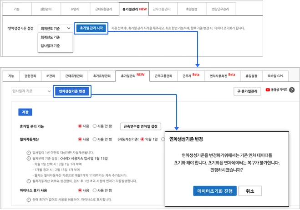Confirm with 데이터초기화 진행 in the dialog
The width and height of the screenshot is (300, 210).
point(214,191)
